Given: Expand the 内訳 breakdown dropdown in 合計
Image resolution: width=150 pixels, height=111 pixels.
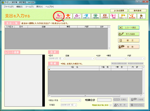Looking at the screenshot, I should (x=144, y=58).
